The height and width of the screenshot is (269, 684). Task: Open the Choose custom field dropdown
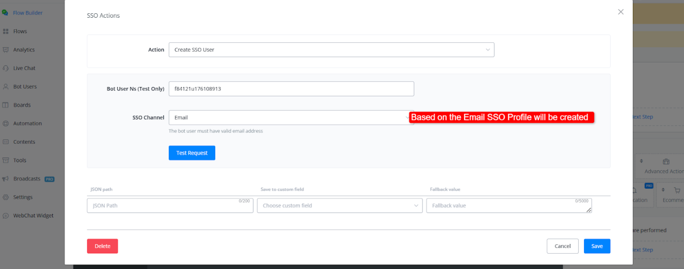[x=339, y=206]
